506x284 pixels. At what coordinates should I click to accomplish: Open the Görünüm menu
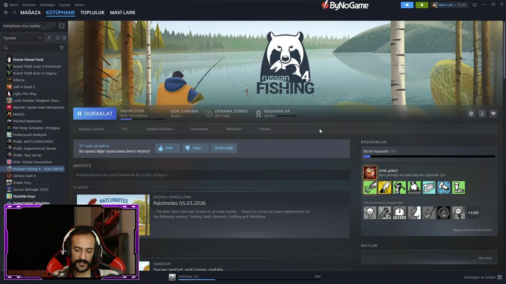29,5
